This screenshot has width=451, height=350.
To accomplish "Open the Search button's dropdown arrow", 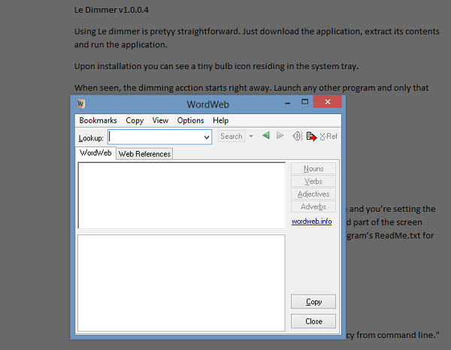I will 251,136.
